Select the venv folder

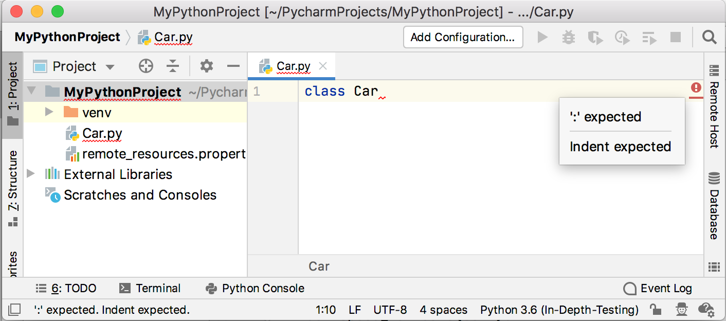(x=97, y=112)
